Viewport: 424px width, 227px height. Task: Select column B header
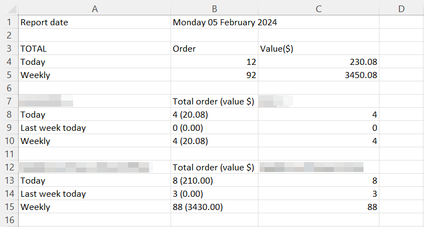(214, 9)
